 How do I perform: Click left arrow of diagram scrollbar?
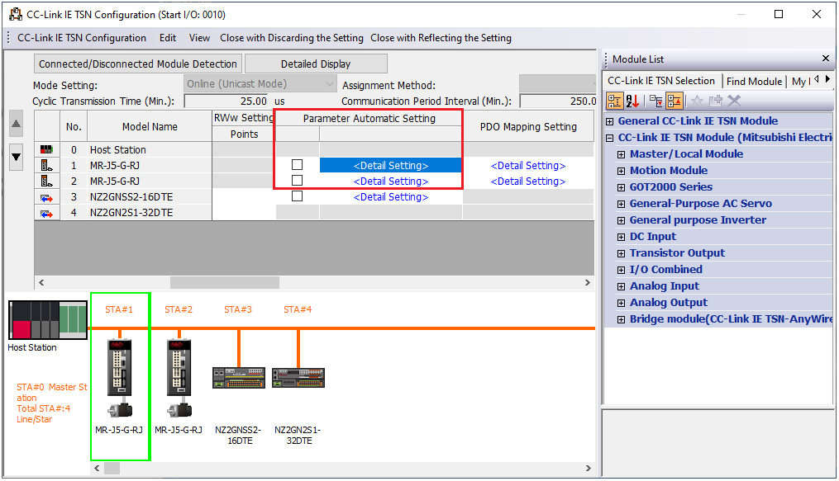[97, 468]
